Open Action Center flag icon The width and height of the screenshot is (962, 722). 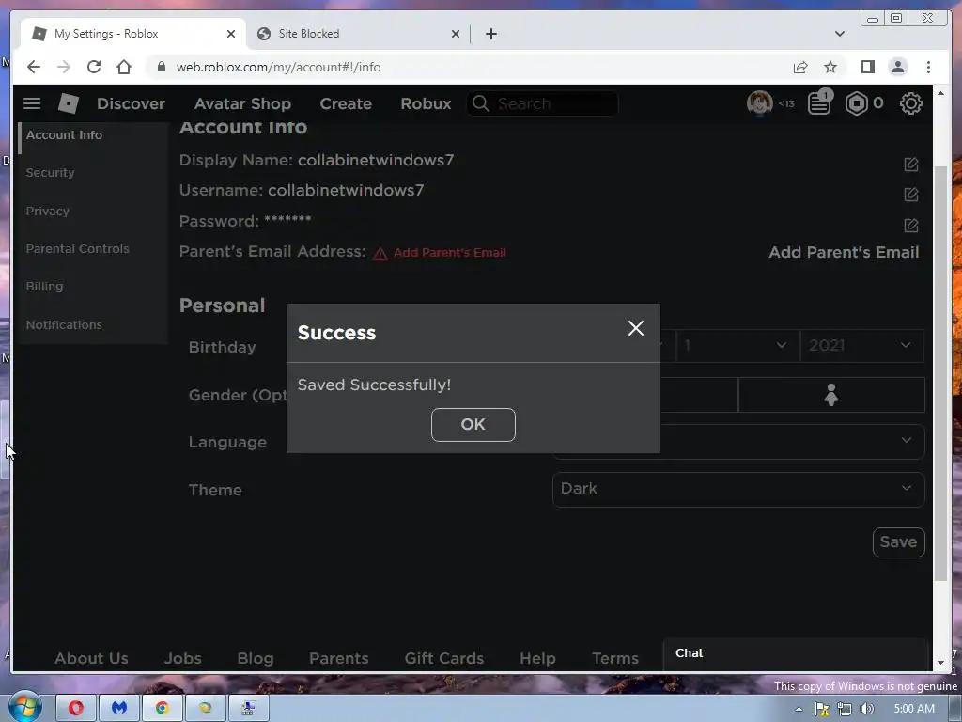pyautogui.click(x=822, y=709)
